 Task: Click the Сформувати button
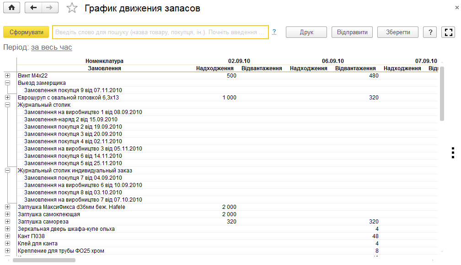coord(27,32)
